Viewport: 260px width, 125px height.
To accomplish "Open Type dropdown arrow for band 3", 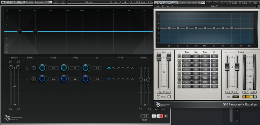I will (x=190, y=65).
